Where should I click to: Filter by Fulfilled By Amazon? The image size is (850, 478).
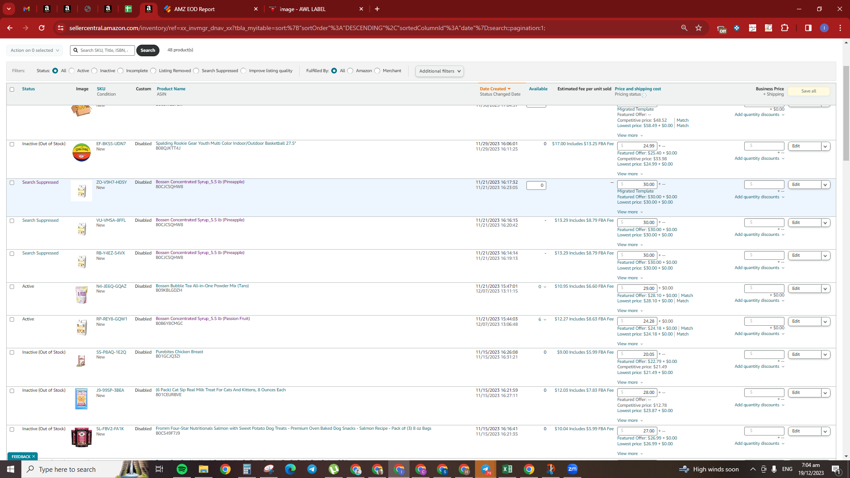(x=350, y=71)
